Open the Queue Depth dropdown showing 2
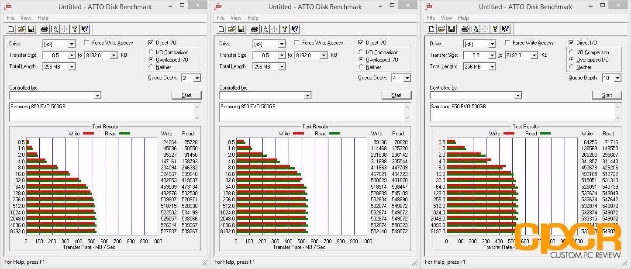This screenshot has height=269, width=631. [197, 78]
